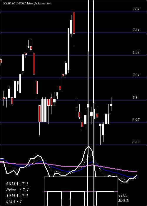Viewport: 147px width, 206px height.
Task: Click the 50MA : 7.1 readout
Action: coord(17,184)
